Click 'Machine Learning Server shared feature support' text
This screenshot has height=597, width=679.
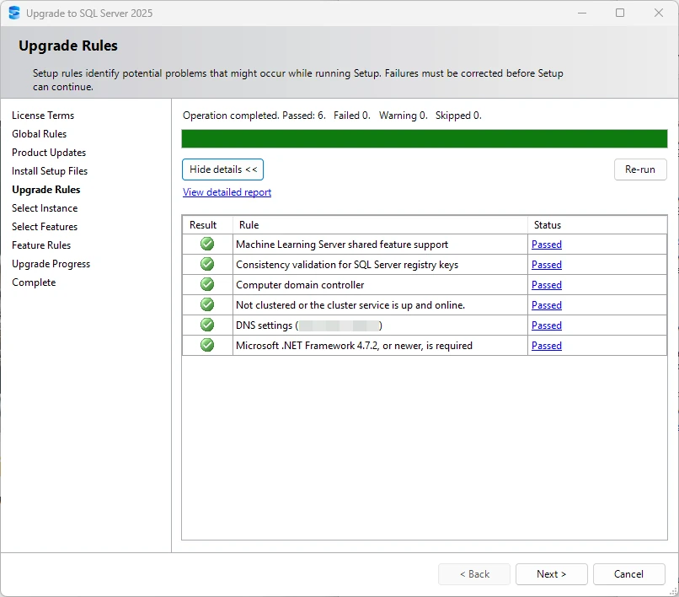click(x=342, y=245)
